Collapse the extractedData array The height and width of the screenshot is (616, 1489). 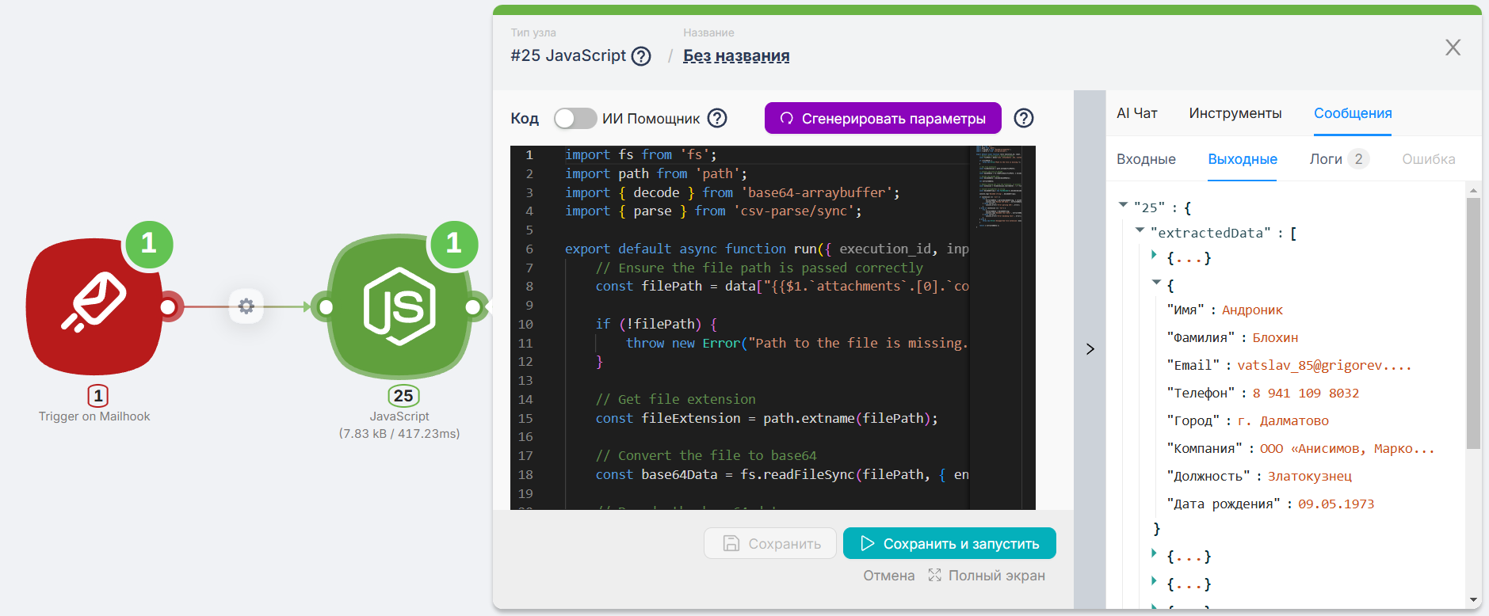click(1140, 230)
